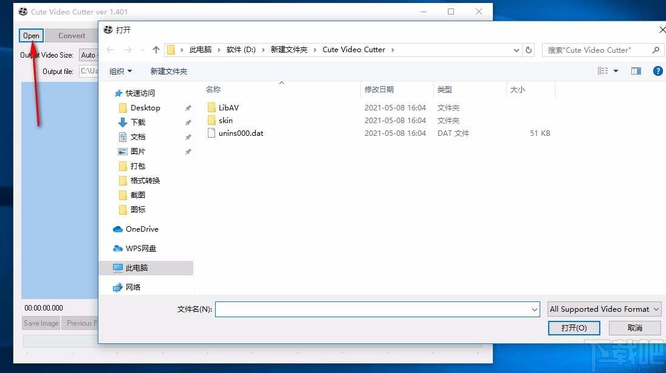This screenshot has width=666, height=373.
Task: Click the Output file path field
Action: tap(89, 71)
